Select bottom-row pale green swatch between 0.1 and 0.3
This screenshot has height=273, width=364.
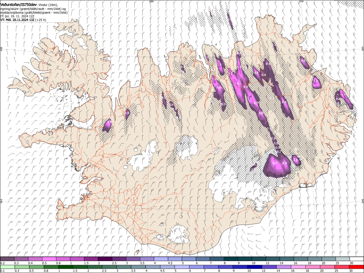point(7,267)
